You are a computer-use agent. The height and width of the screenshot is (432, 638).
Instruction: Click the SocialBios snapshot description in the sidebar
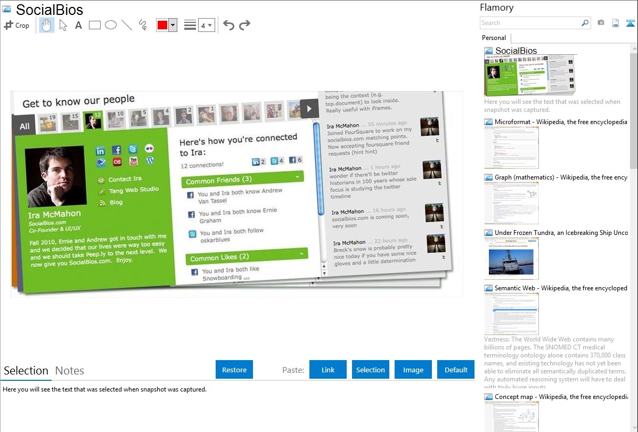tap(552, 106)
